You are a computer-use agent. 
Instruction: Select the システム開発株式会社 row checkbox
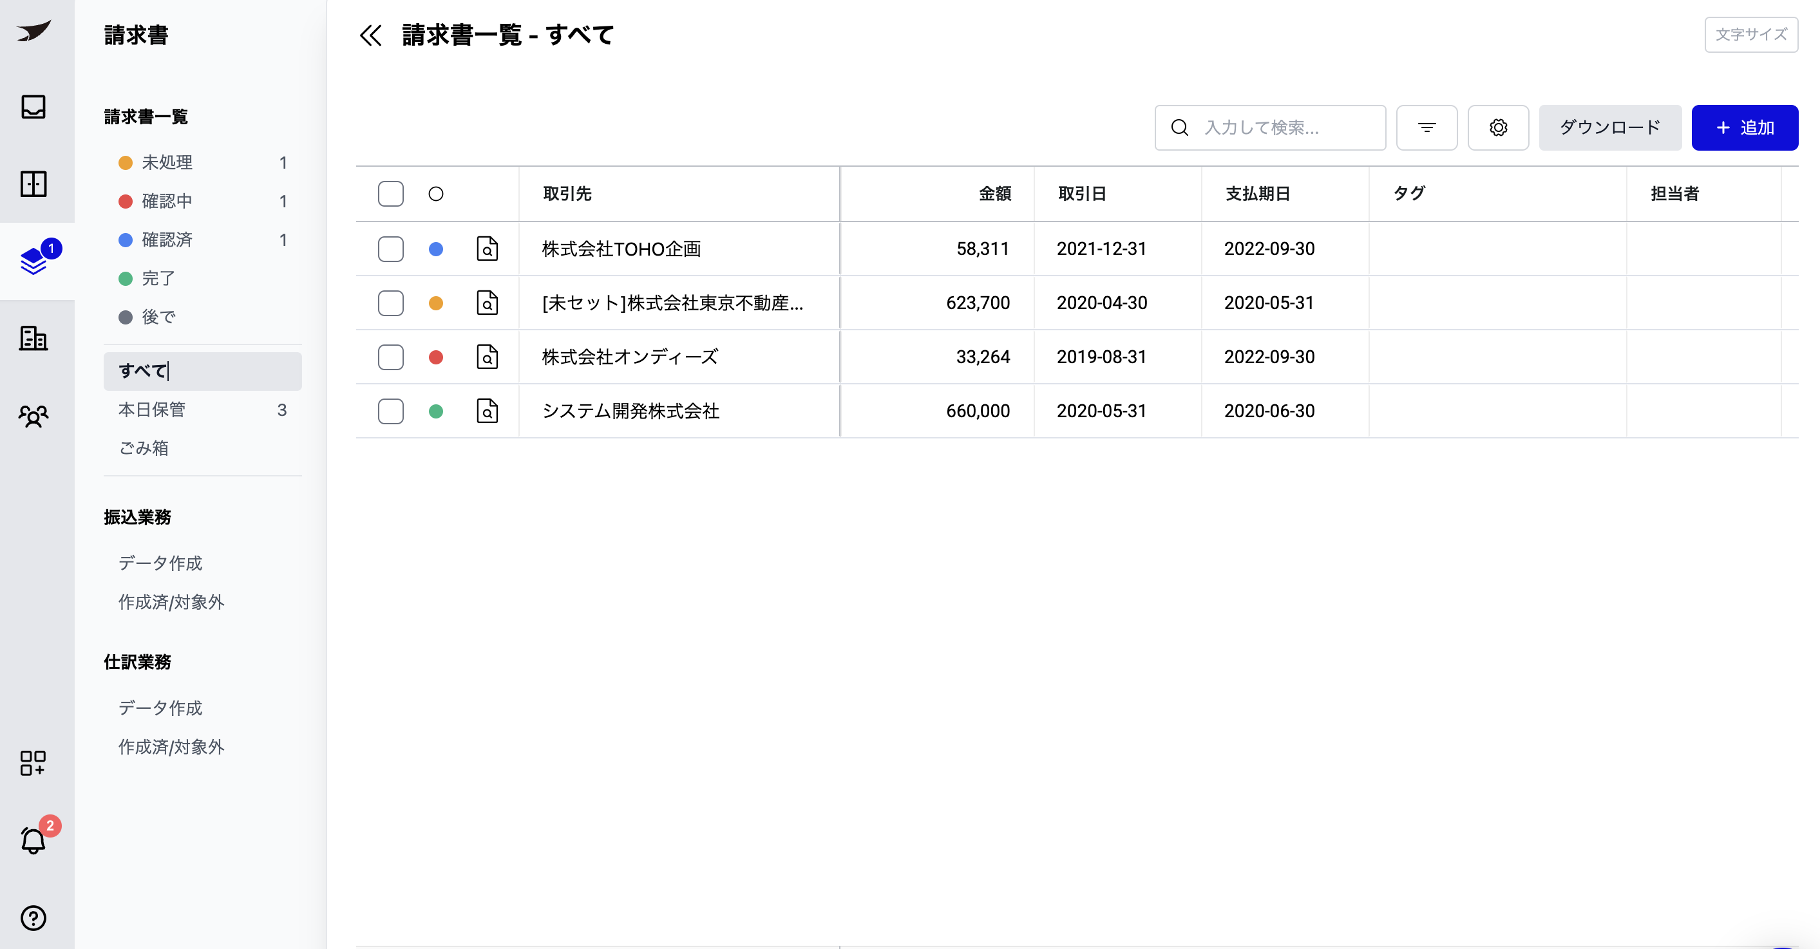click(391, 411)
